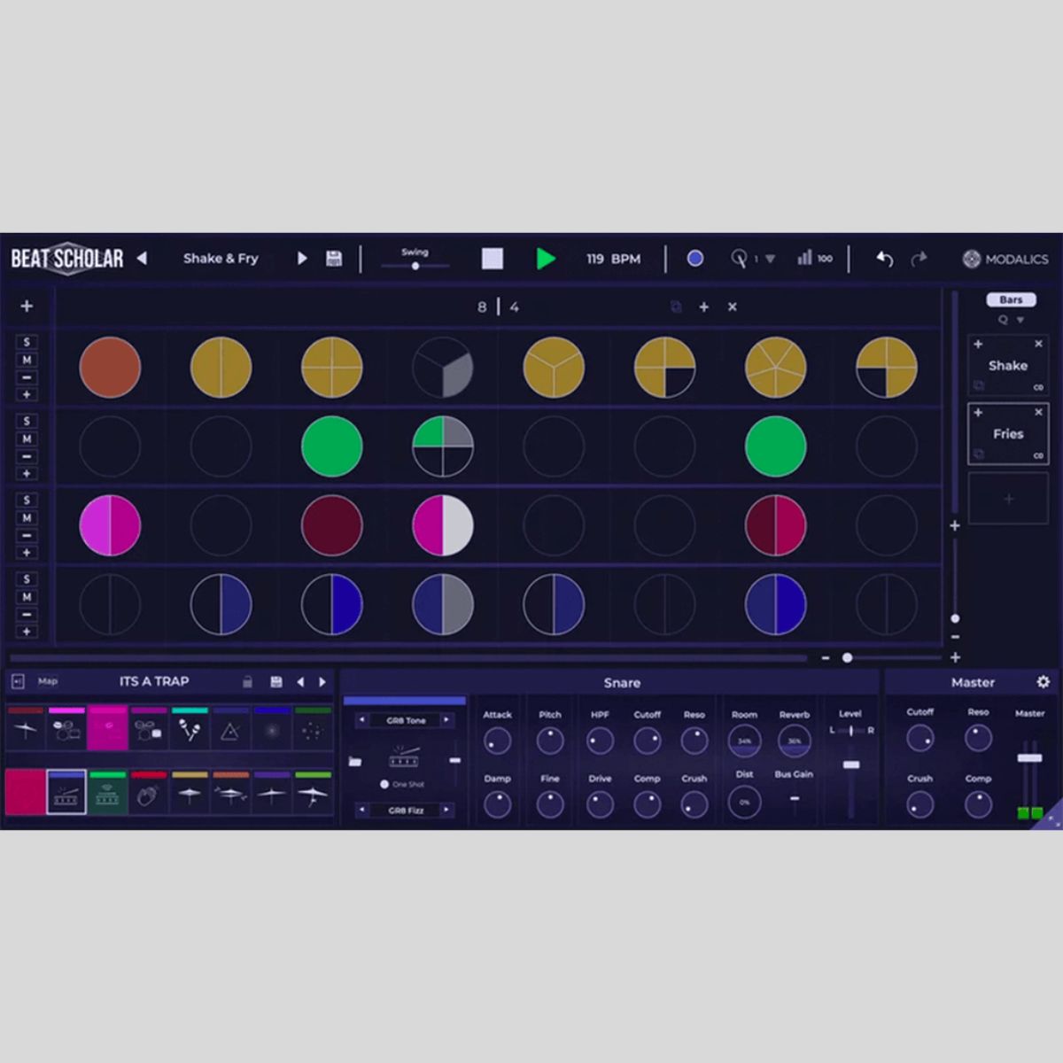Save the ITS A TRAP kit
This screenshot has height=1063, width=1063.
pos(276,681)
